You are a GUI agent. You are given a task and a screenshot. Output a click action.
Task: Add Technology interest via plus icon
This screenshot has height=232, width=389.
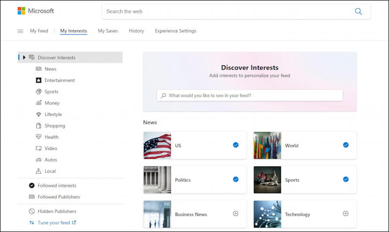345,214
